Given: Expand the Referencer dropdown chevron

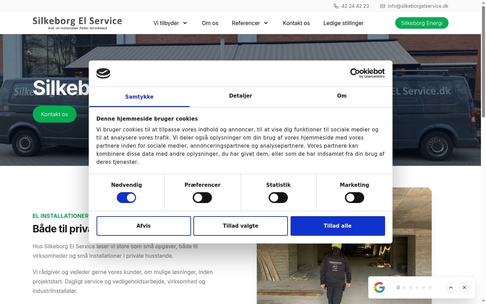Looking at the screenshot, I should [266, 23].
